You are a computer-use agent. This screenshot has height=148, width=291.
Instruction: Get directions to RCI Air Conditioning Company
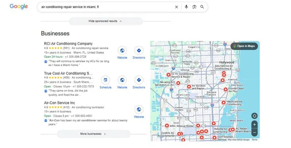pos(139,50)
